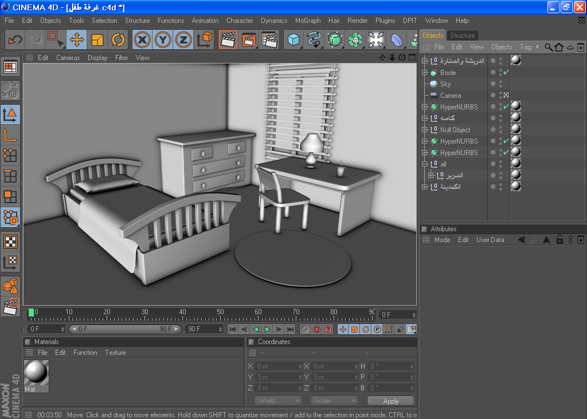Toggle visibility dot for the Sky object
The height and width of the screenshot is (419, 587).
[x=493, y=84]
